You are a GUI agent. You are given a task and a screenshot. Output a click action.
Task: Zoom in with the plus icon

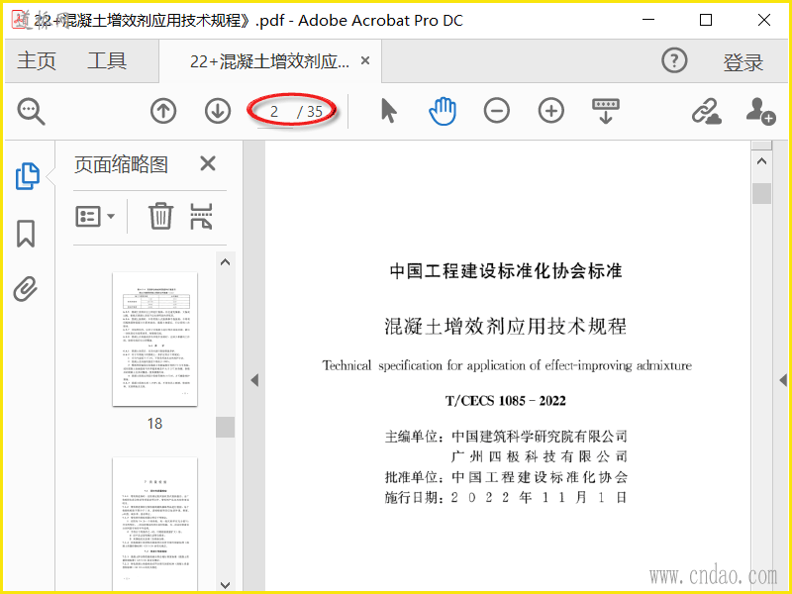tap(551, 111)
